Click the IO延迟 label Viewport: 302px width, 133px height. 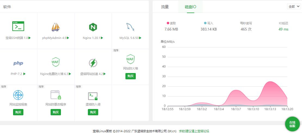[x=283, y=23]
